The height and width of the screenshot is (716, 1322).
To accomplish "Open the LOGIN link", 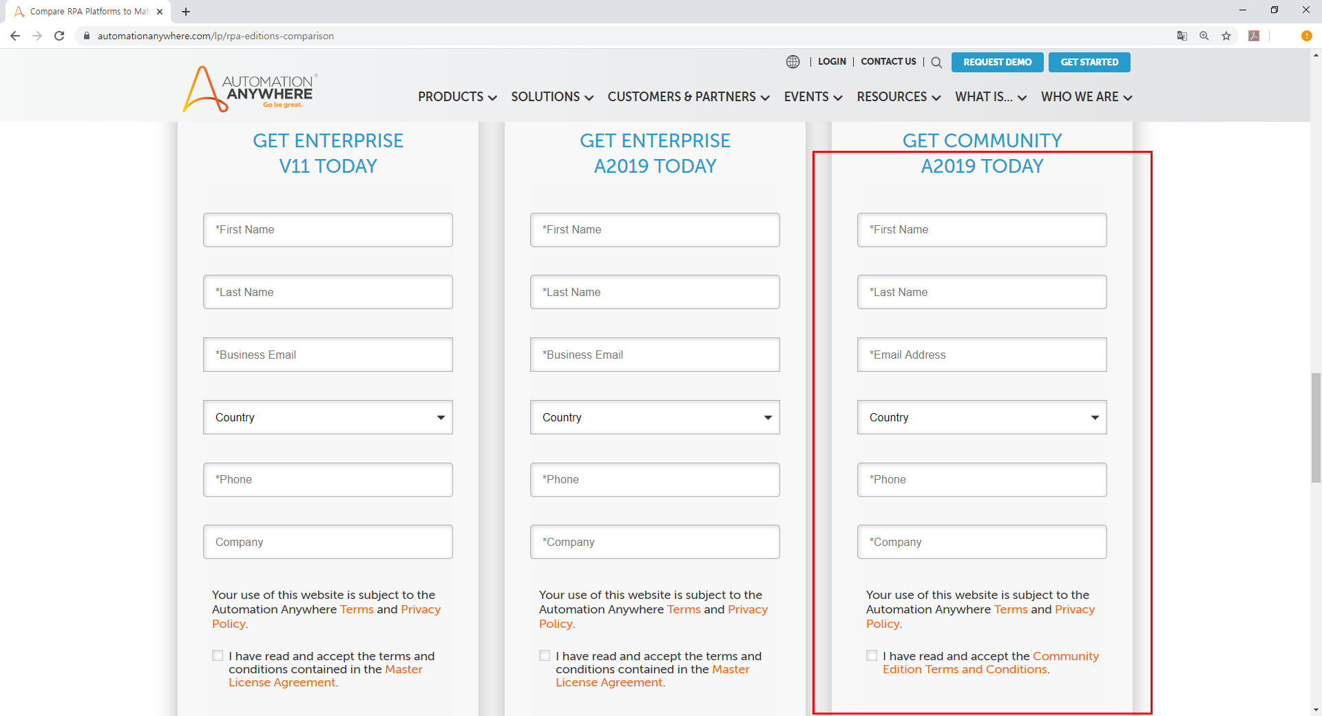I will pyautogui.click(x=832, y=61).
